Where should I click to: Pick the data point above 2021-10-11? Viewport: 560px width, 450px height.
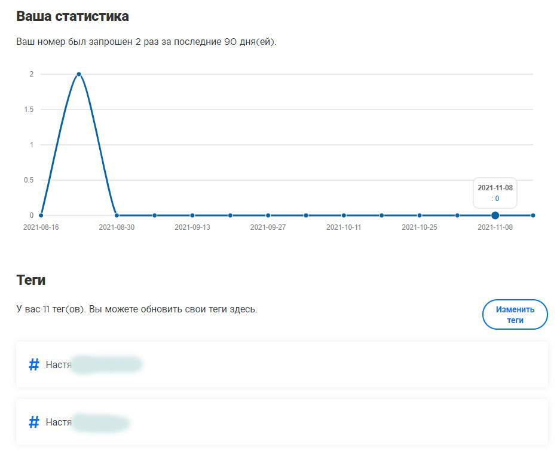click(x=344, y=215)
